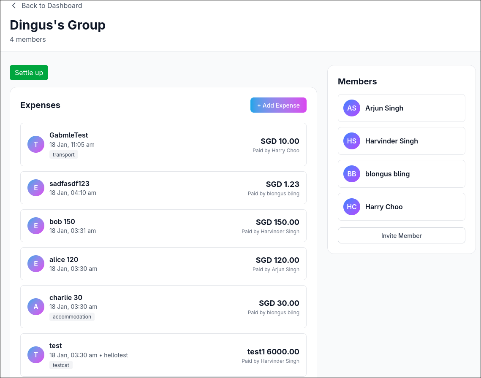Click the Invite Member button

401,236
